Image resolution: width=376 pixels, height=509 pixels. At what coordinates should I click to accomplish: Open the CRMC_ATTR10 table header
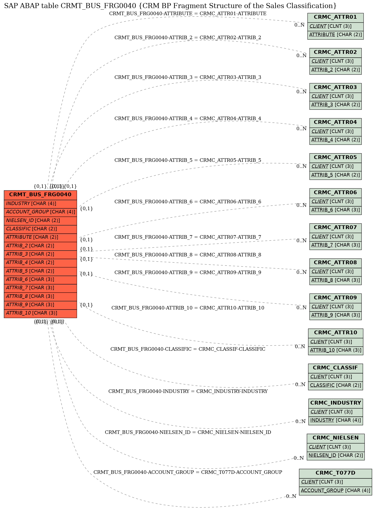[x=336, y=333]
